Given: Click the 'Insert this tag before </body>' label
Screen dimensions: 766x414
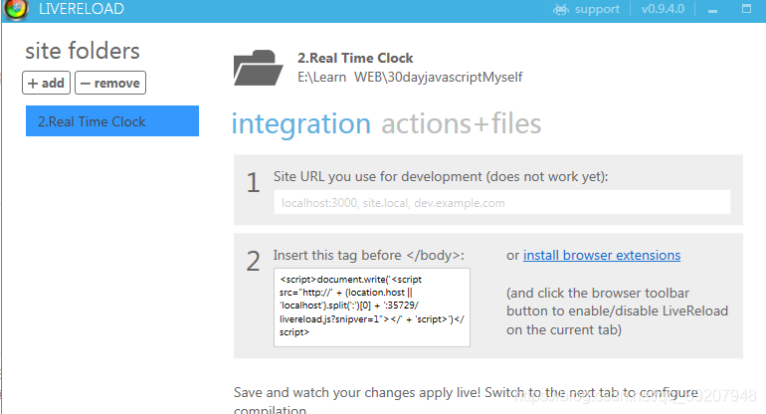Looking at the screenshot, I should pos(368,255).
